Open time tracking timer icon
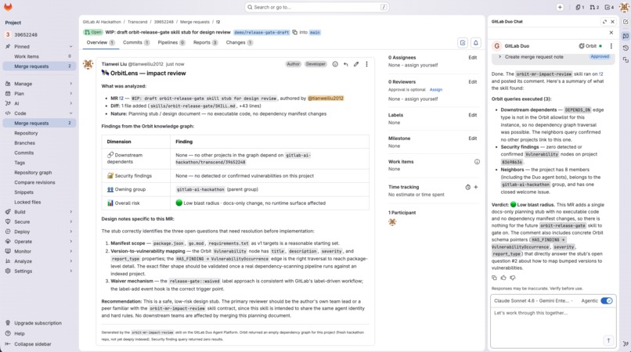631x352 pixels. click(x=468, y=187)
